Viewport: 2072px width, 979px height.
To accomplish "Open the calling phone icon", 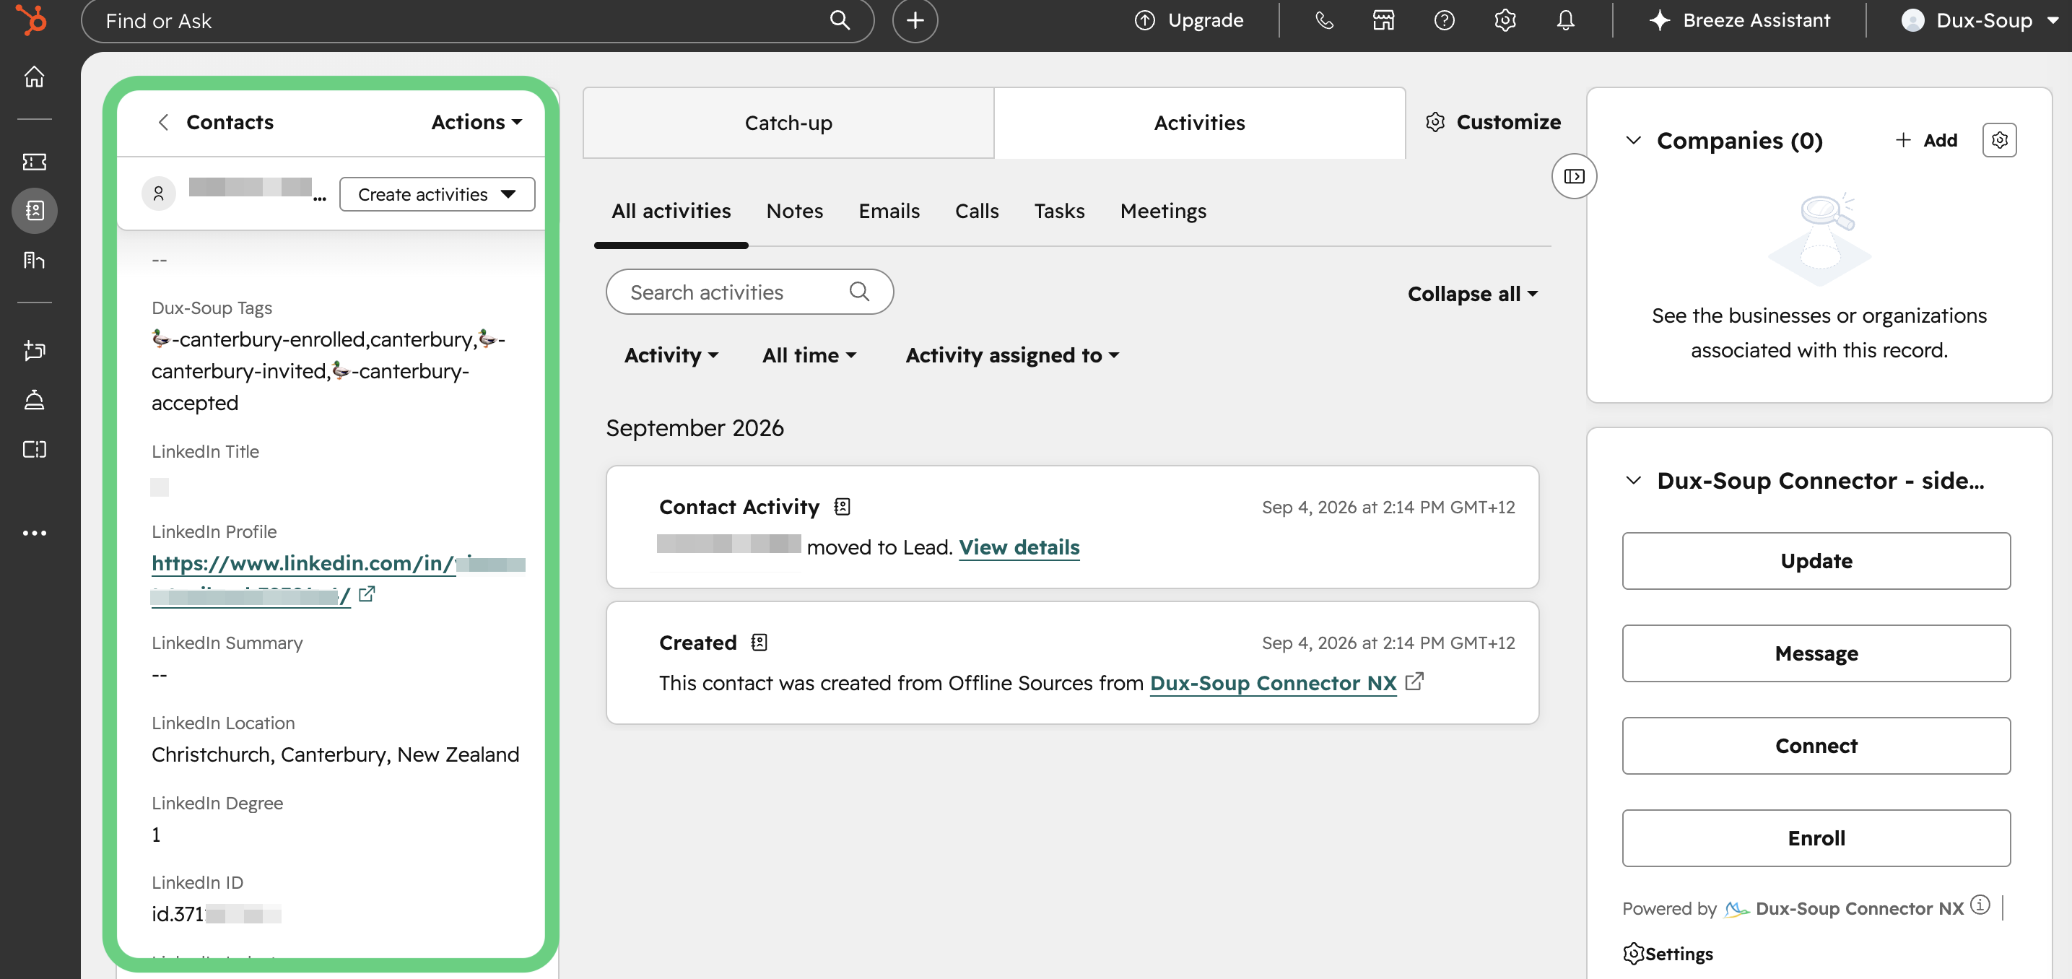I will [x=1324, y=20].
